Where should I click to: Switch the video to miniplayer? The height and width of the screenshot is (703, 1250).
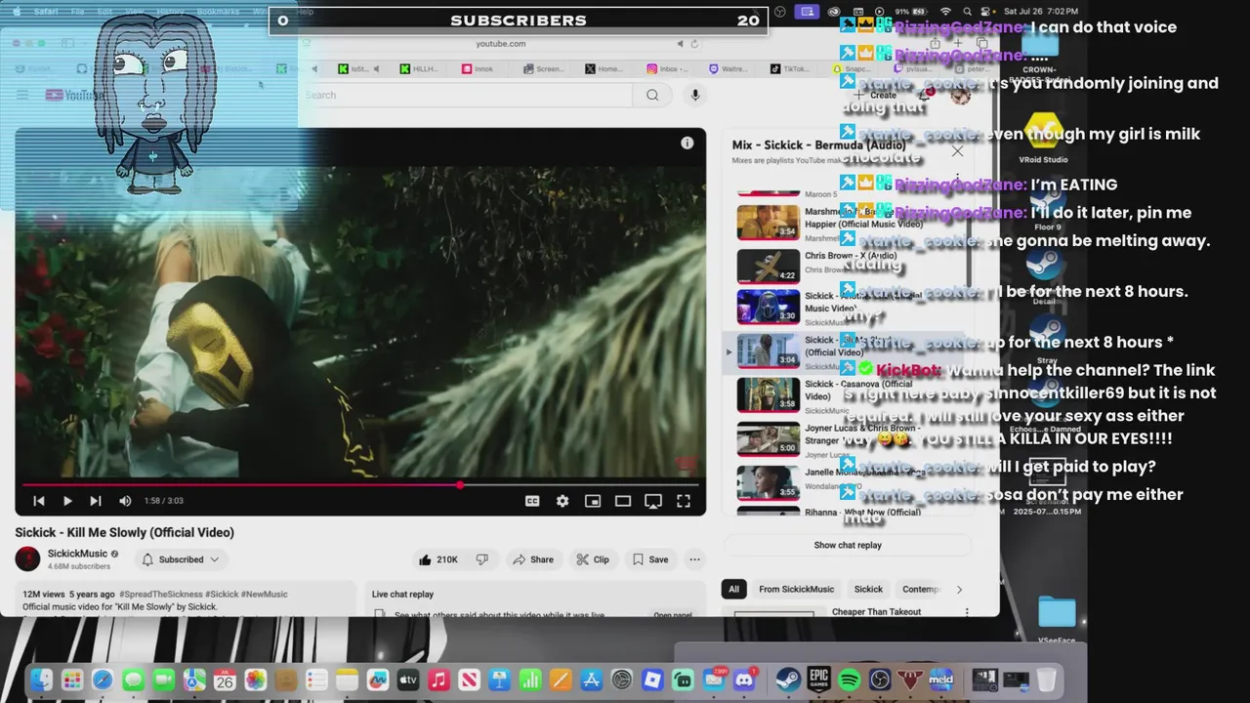coord(593,501)
